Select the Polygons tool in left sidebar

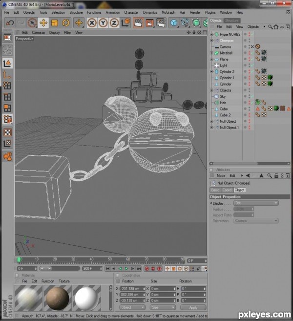(x=7, y=108)
